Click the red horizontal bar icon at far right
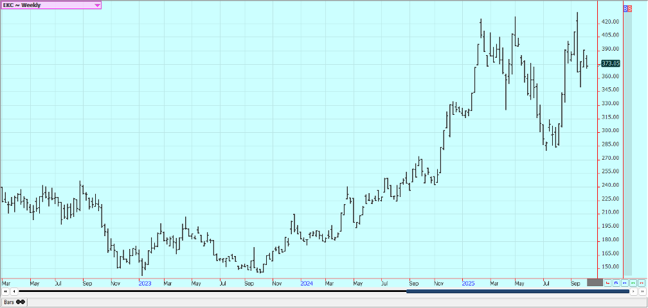This screenshot has width=648, height=308. tap(642, 282)
